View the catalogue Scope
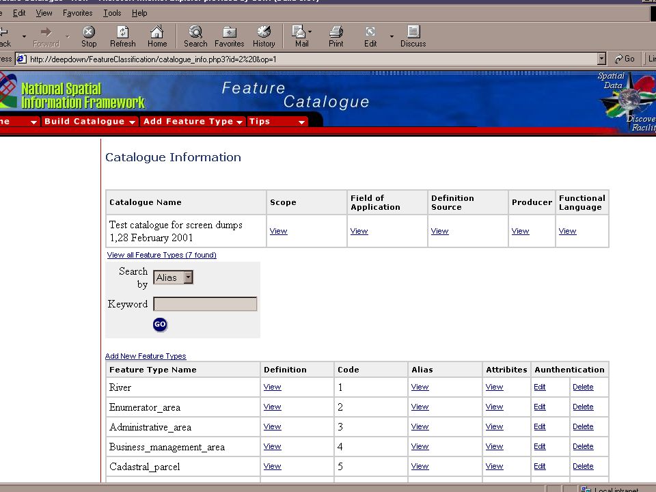The width and height of the screenshot is (656, 492). (278, 231)
